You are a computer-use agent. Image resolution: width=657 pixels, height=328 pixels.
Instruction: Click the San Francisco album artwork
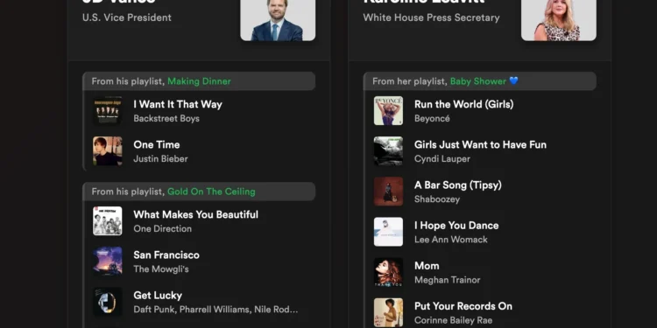[108, 261]
